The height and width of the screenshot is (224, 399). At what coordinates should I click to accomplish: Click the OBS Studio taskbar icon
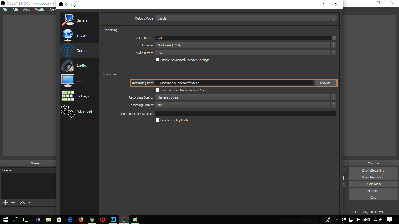pyautogui.click(x=124, y=220)
